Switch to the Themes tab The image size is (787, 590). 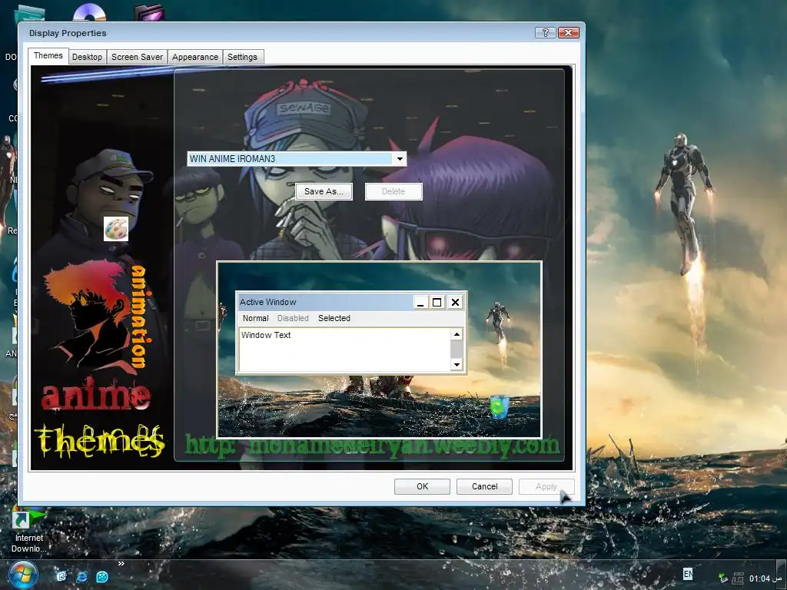pyautogui.click(x=48, y=55)
